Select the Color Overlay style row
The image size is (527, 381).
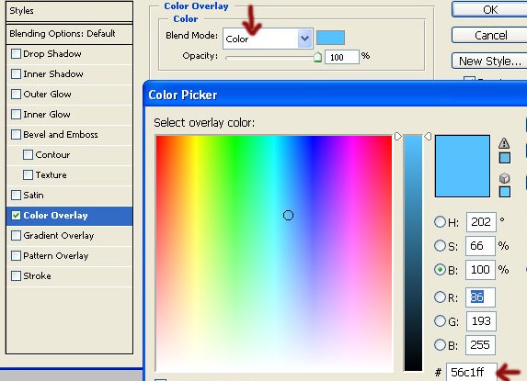pos(69,216)
